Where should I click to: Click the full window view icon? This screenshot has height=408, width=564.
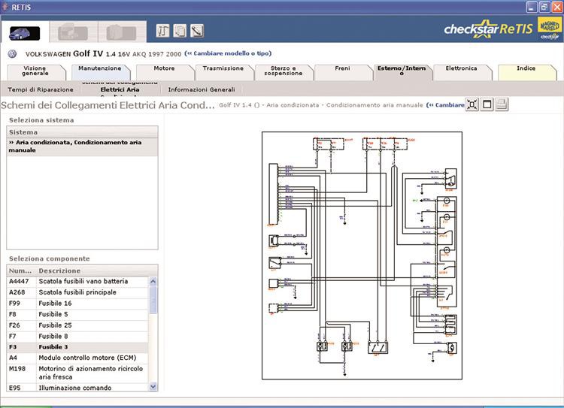point(487,104)
